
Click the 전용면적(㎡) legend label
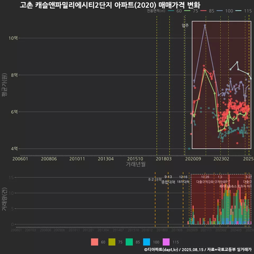click(x=156, y=11)
